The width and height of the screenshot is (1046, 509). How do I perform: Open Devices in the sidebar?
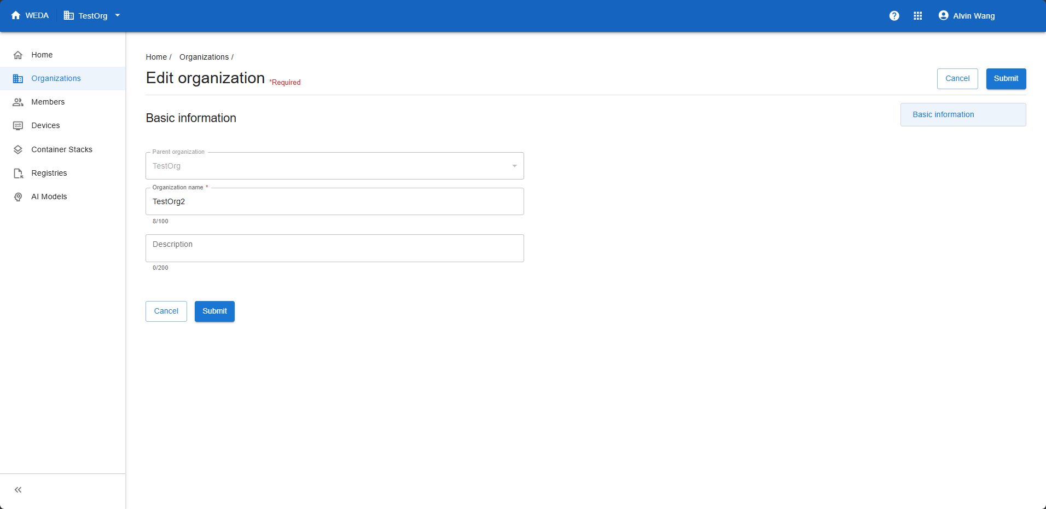click(63, 125)
